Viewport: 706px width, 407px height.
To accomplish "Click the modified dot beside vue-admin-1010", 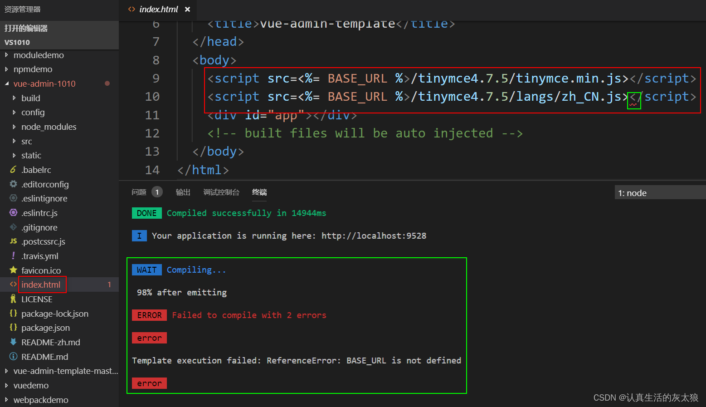I will click(107, 83).
